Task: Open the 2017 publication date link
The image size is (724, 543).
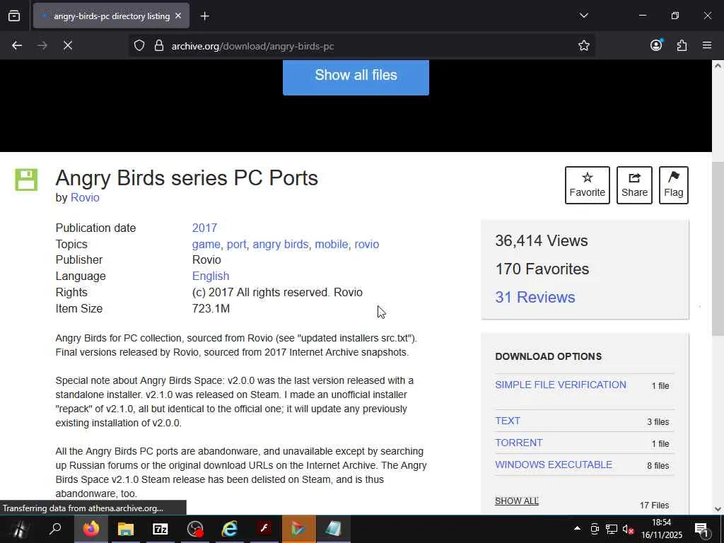Action: click(x=204, y=228)
